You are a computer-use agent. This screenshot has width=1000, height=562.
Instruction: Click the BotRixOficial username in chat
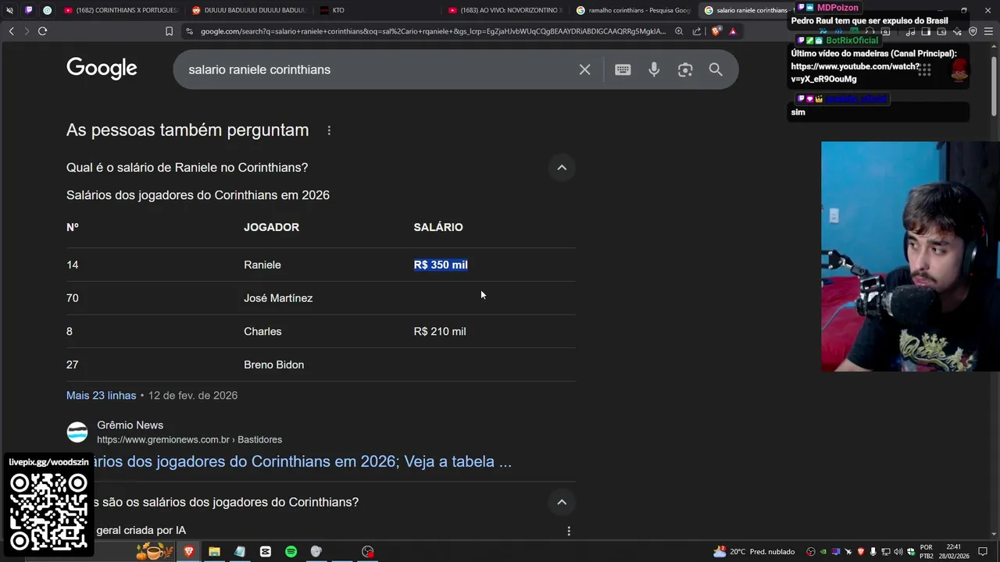pyautogui.click(x=852, y=40)
